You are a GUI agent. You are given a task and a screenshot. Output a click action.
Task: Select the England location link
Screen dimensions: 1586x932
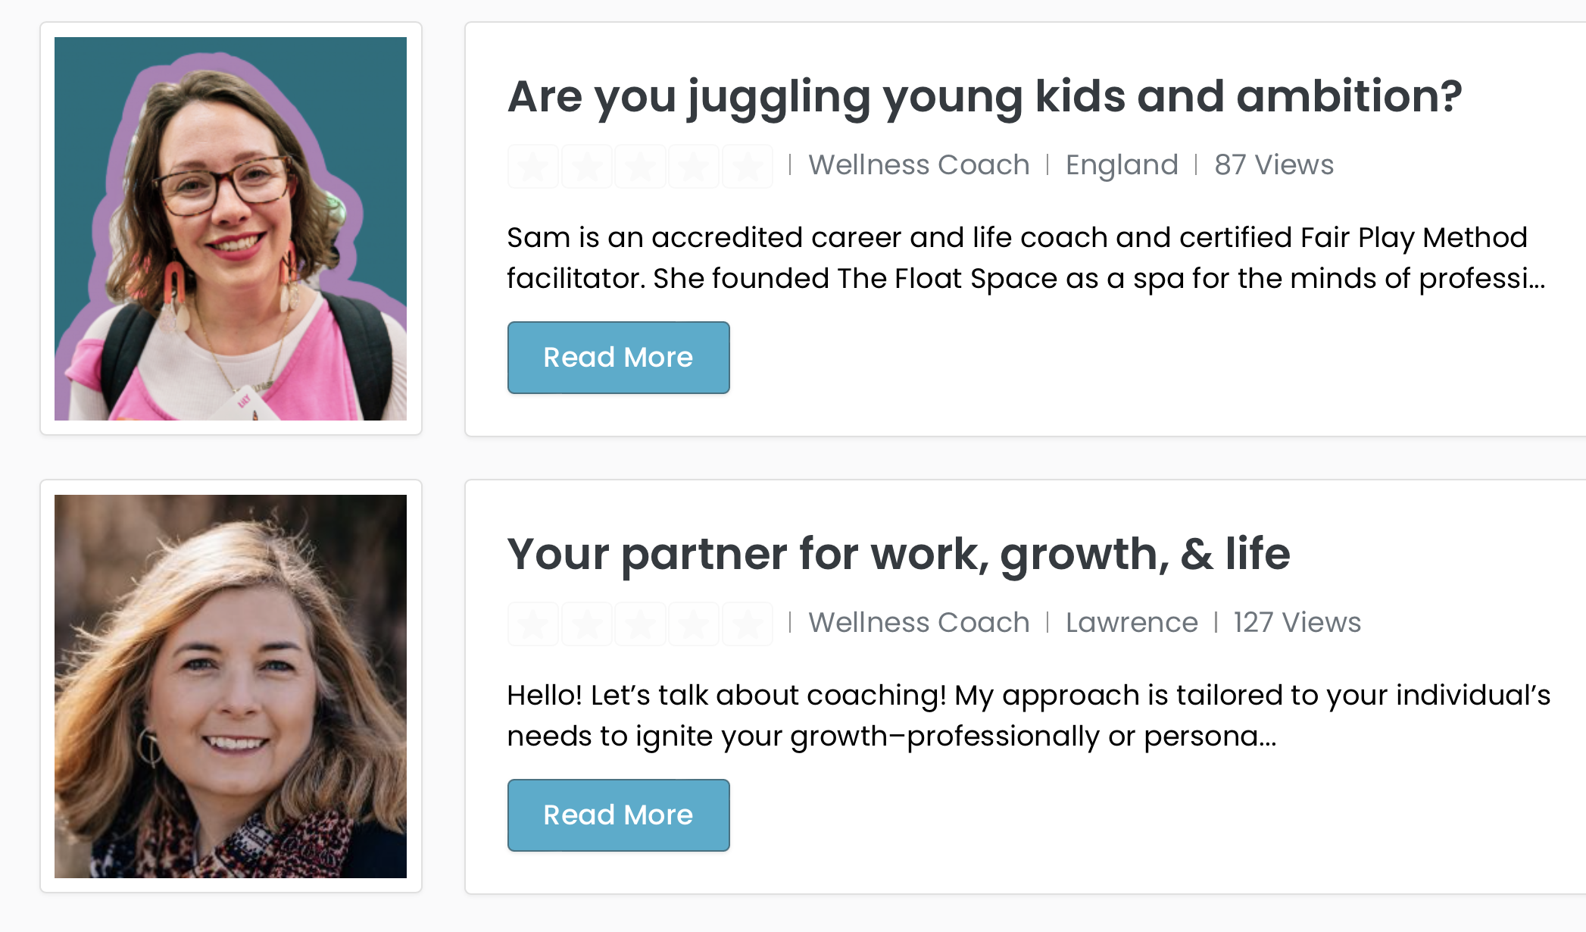[1122, 165]
